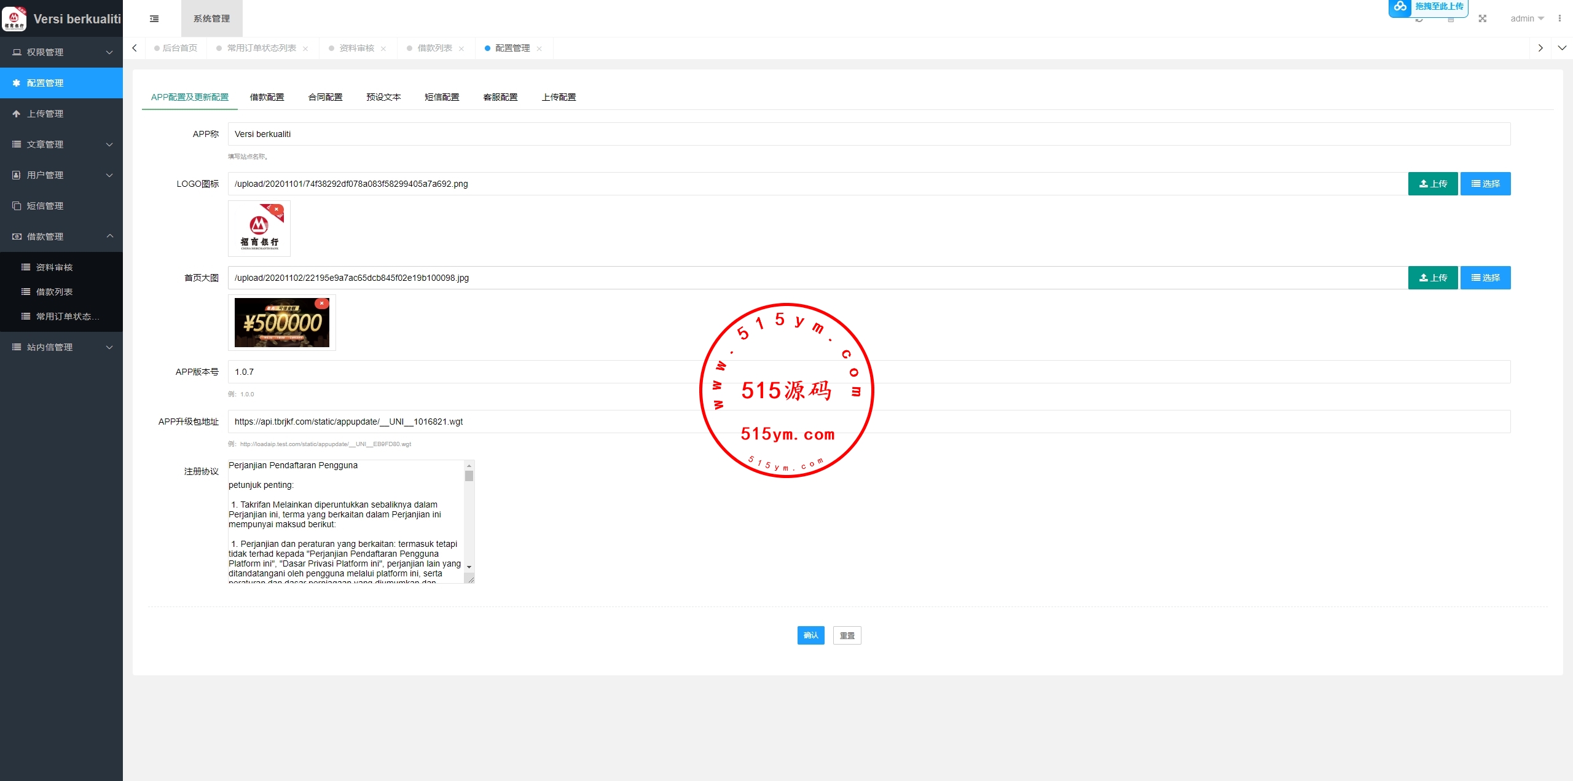Open the tab operations dropdown chevron
This screenshot has height=781, width=1573.
point(1562,48)
